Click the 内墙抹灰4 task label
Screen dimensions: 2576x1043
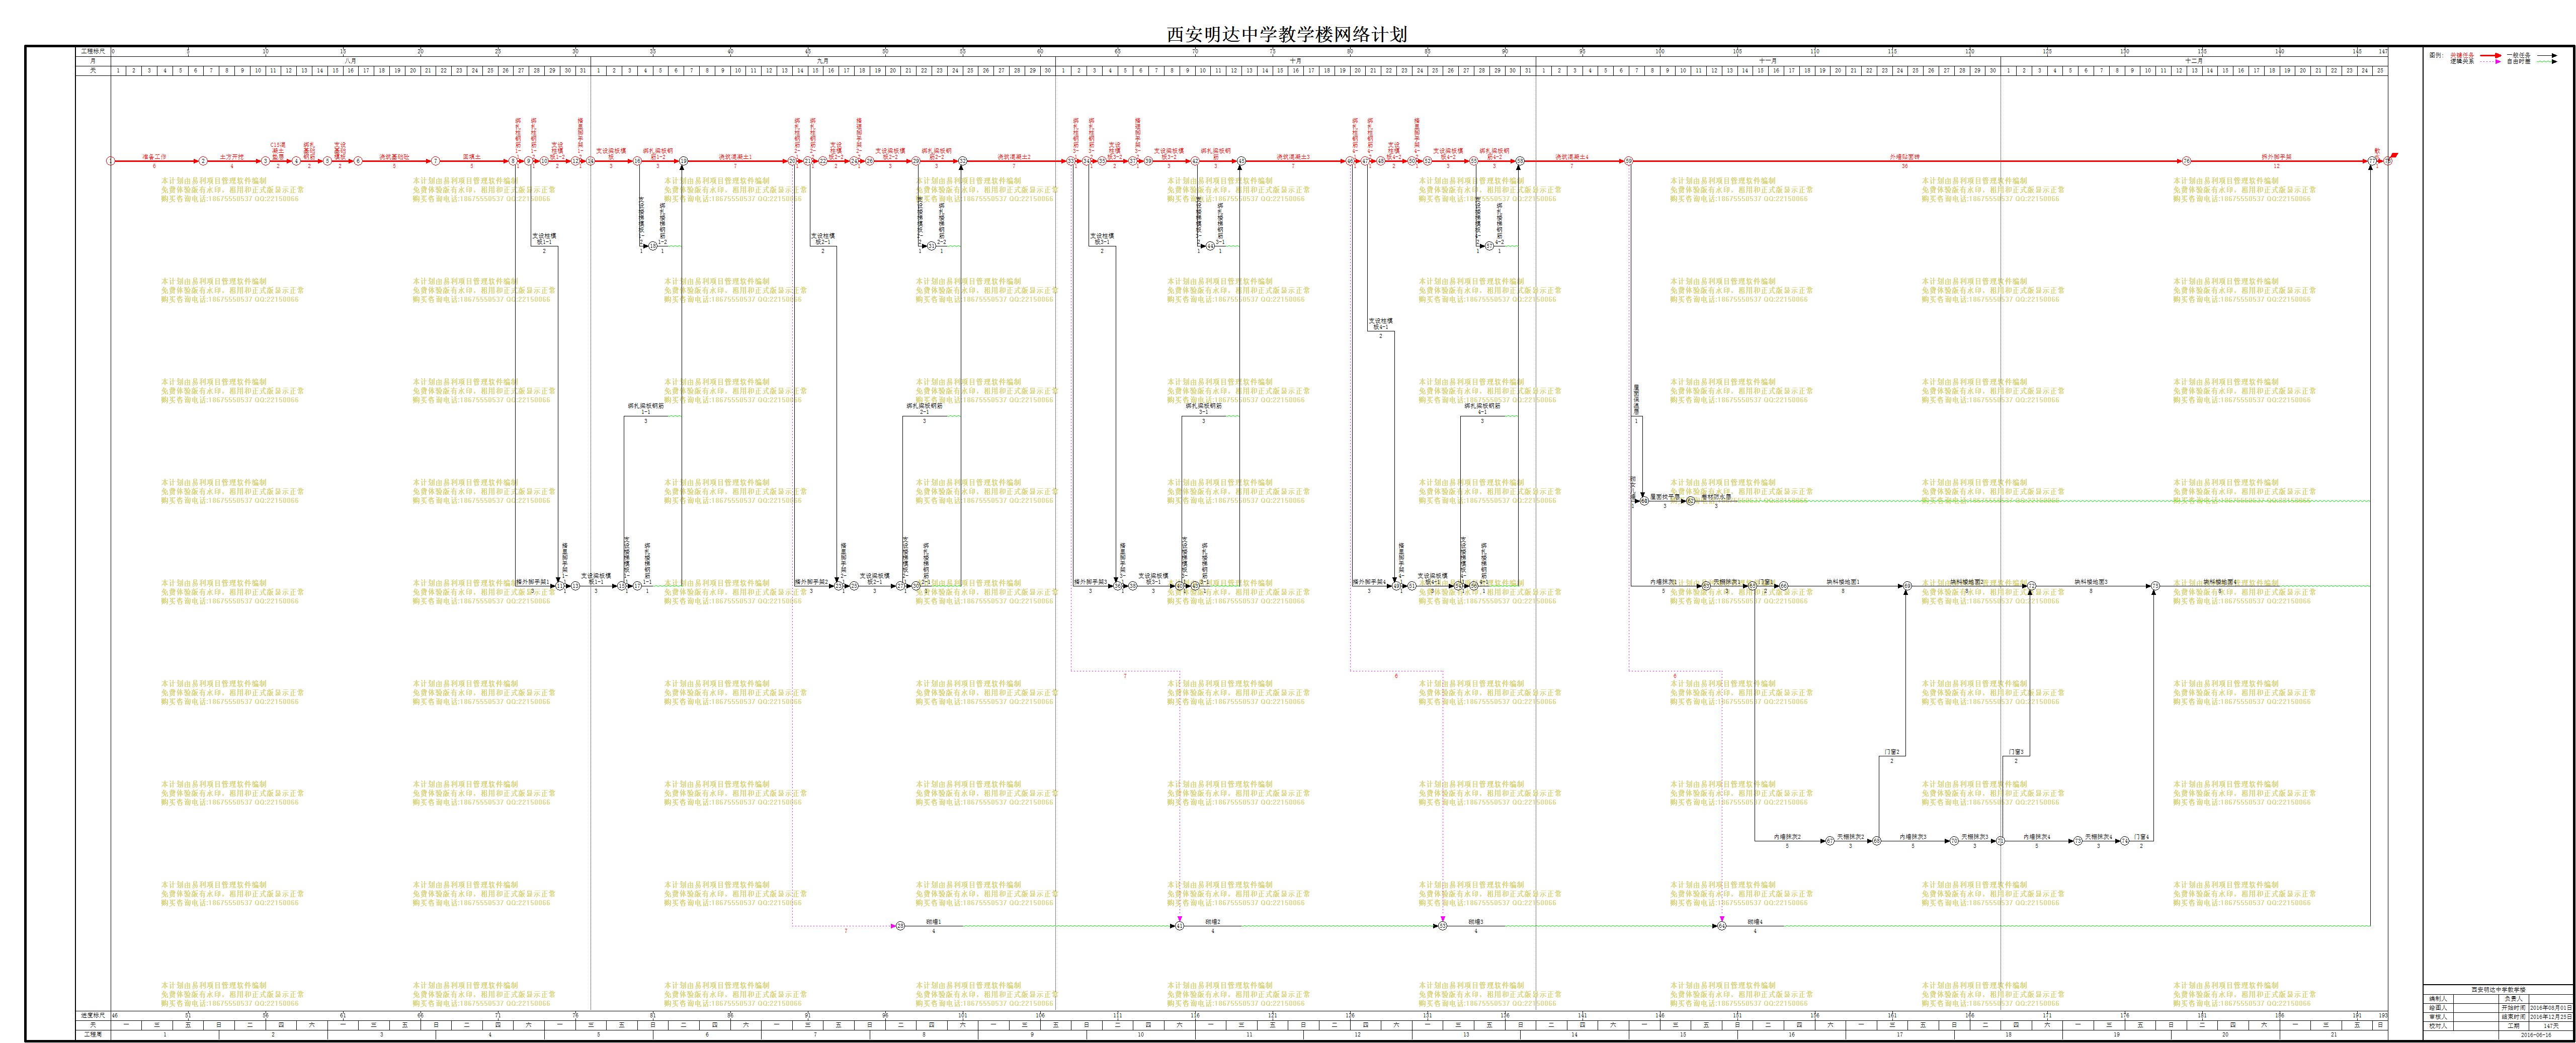tap(2037, 837)
